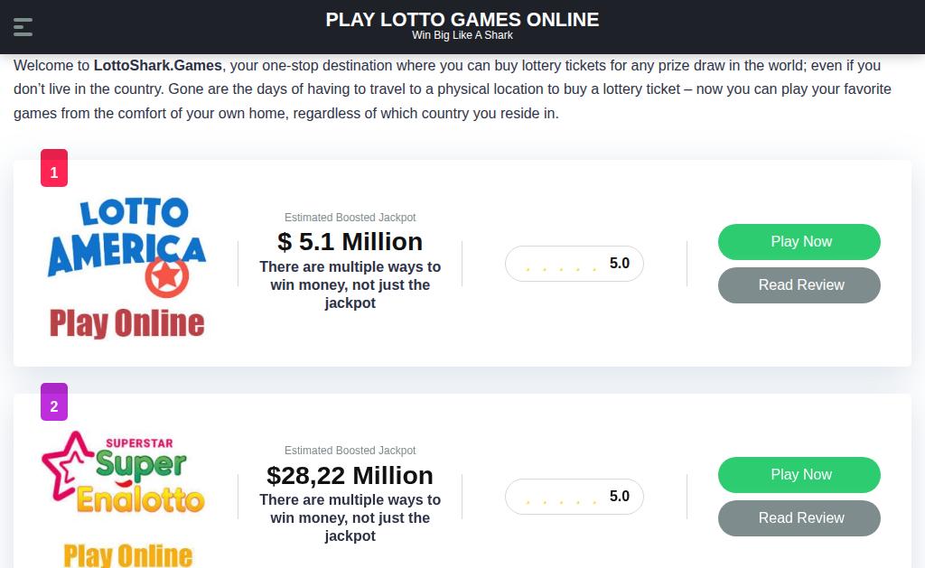Click Play Now for SuperEnalotto
Image resolution: width=925 pixels, height=568 pixels.
tap(799, 475)
